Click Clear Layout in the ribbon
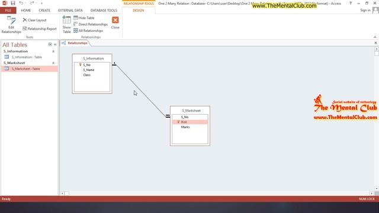 [34, 20]
